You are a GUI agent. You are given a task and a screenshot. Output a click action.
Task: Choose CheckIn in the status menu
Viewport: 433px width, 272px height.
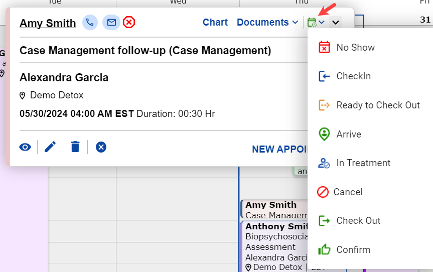353,76
